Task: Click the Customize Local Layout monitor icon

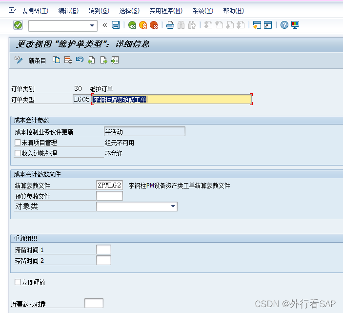Action: tap(295, 25)
